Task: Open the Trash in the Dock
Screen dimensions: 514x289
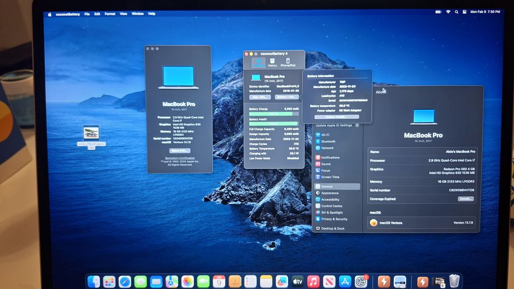Action: (x=454, y=281)
